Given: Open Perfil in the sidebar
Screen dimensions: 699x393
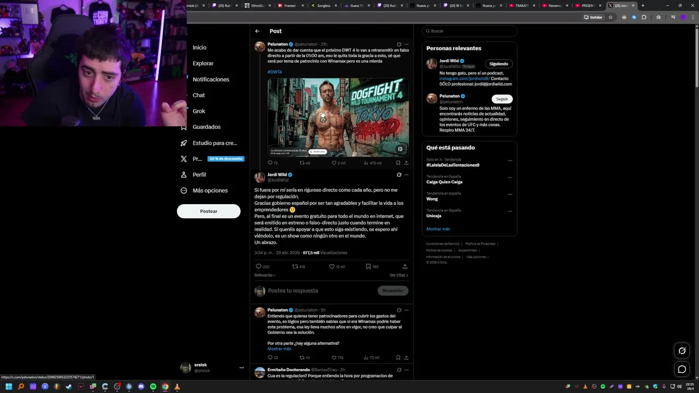Looking at the screenshot, I should pyautogui.click(x=193, y=175).
